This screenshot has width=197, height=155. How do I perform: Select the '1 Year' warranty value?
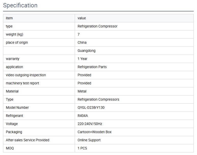82,59
